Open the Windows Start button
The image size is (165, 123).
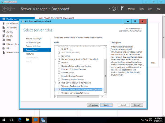[4, 120]
